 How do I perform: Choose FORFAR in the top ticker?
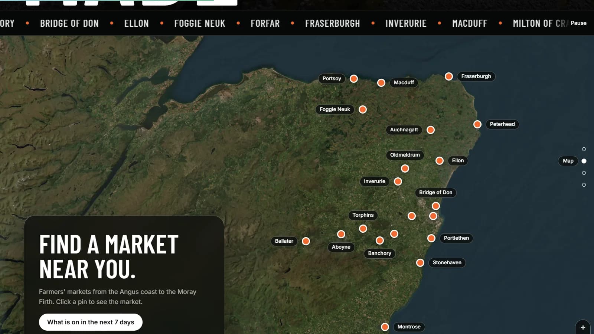point(265,23)
